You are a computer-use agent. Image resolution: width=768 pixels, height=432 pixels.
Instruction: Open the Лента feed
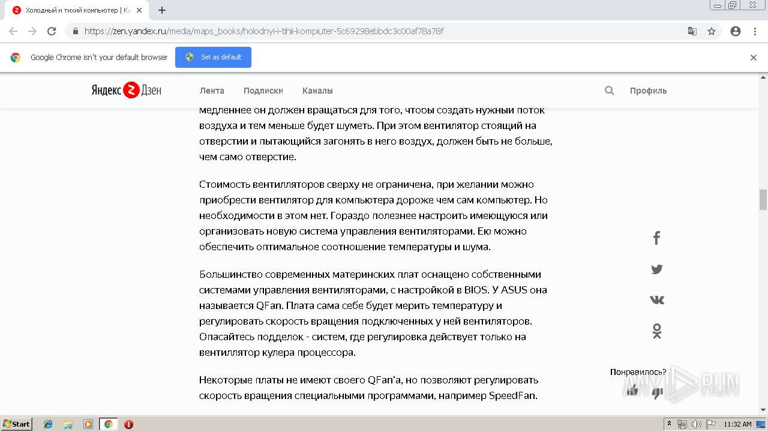point(212,91)
